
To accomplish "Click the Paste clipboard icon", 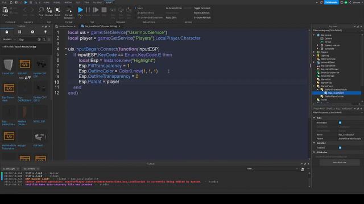I will pyautogui.click(x=5, y=10).
